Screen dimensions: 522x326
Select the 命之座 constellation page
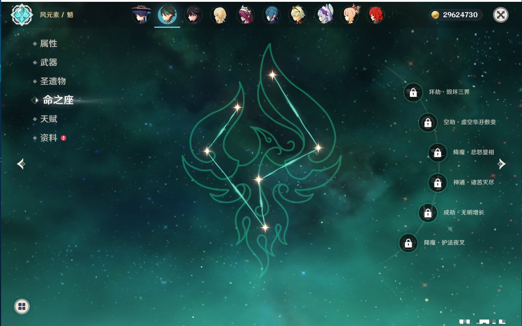(x=58, y=100)
